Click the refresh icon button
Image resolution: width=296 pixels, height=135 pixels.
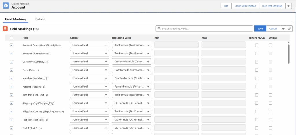[x=288, y=28]
